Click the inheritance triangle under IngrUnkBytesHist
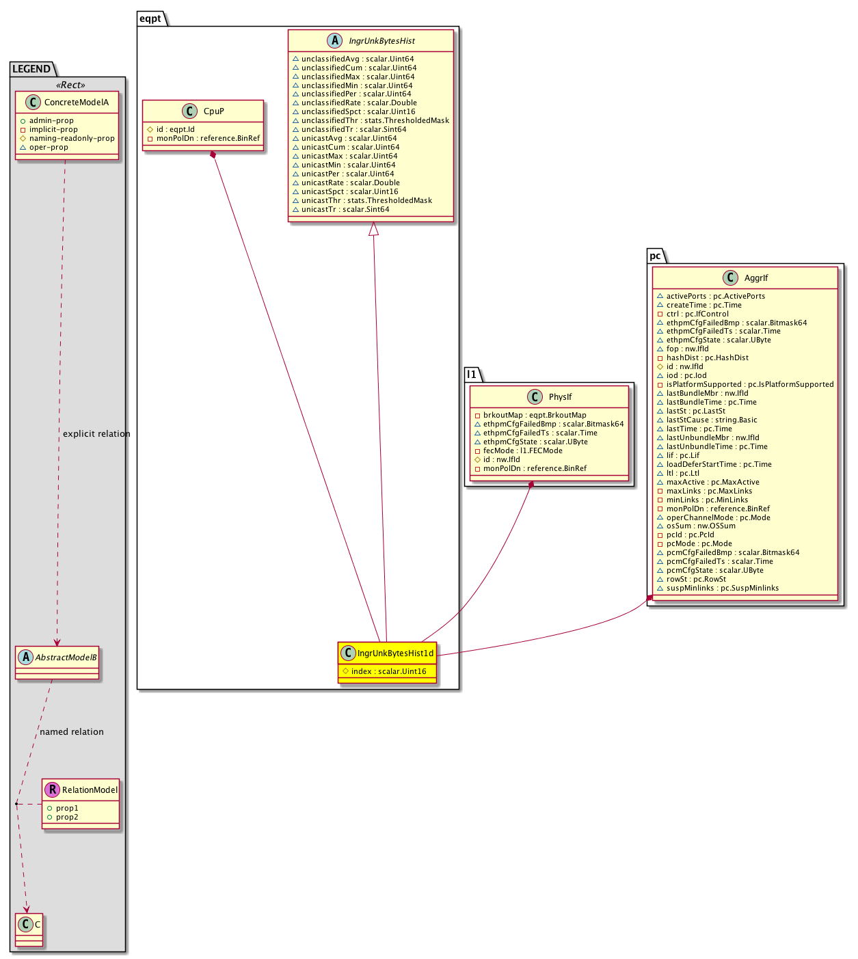Viewport: 858px width, 959px height. point(373,230)
